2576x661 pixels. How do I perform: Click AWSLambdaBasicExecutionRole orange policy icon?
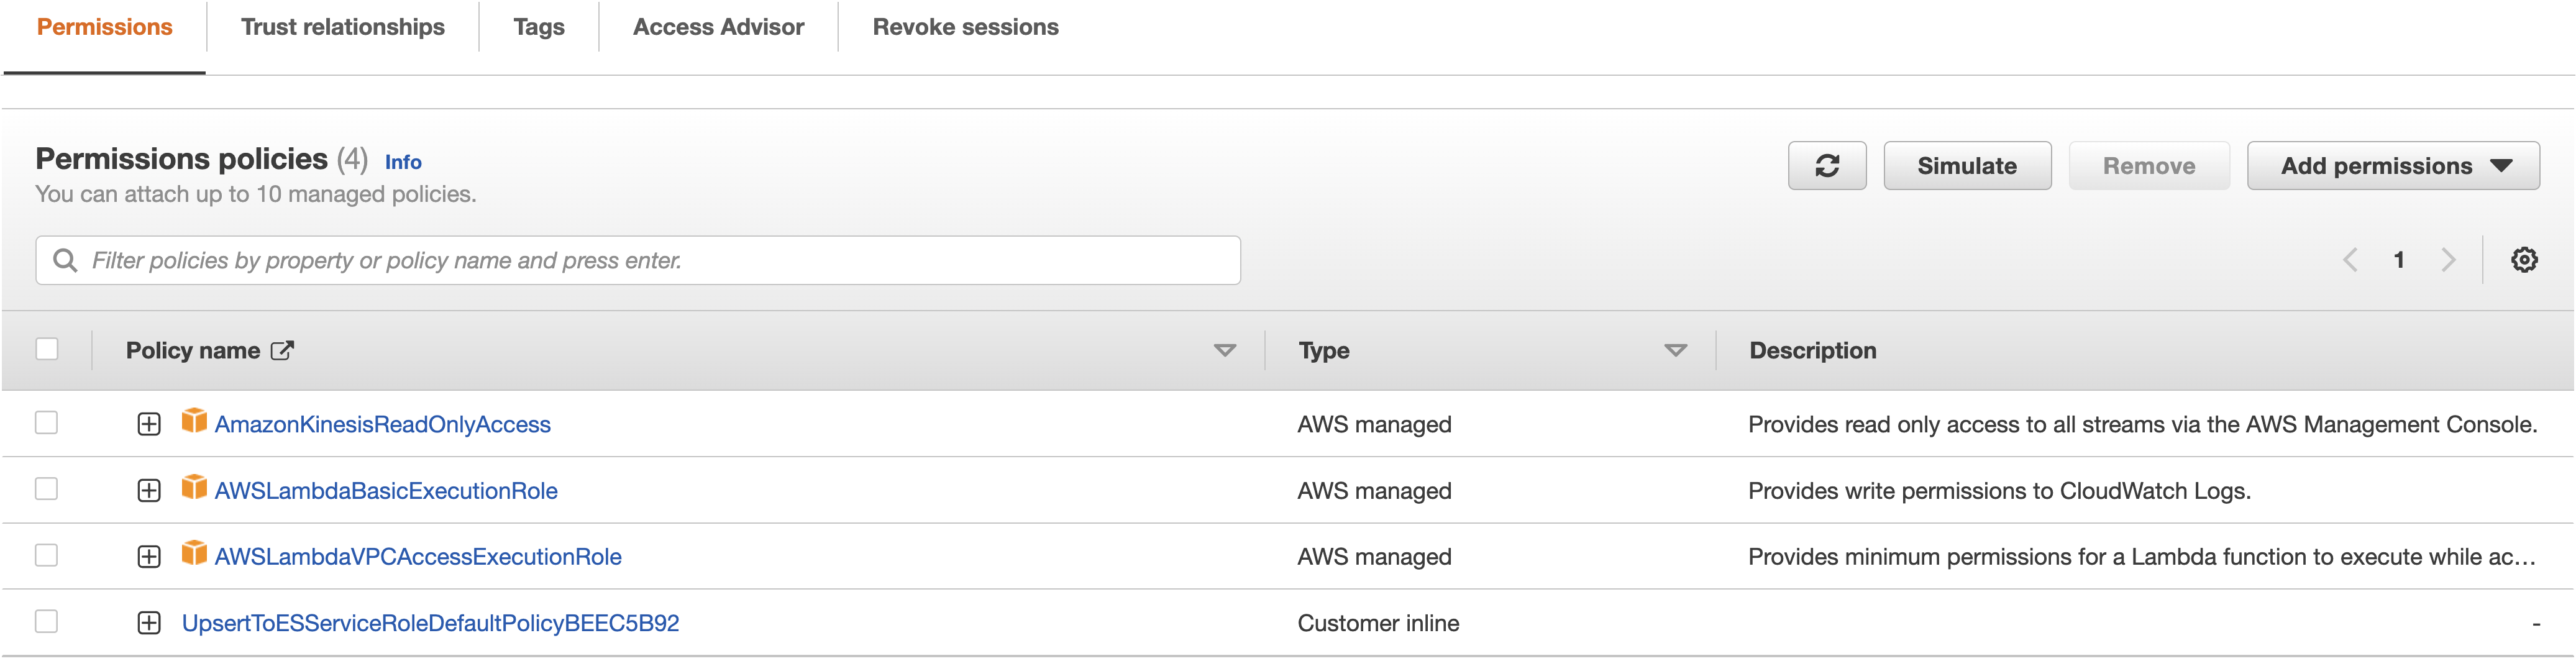194,488
